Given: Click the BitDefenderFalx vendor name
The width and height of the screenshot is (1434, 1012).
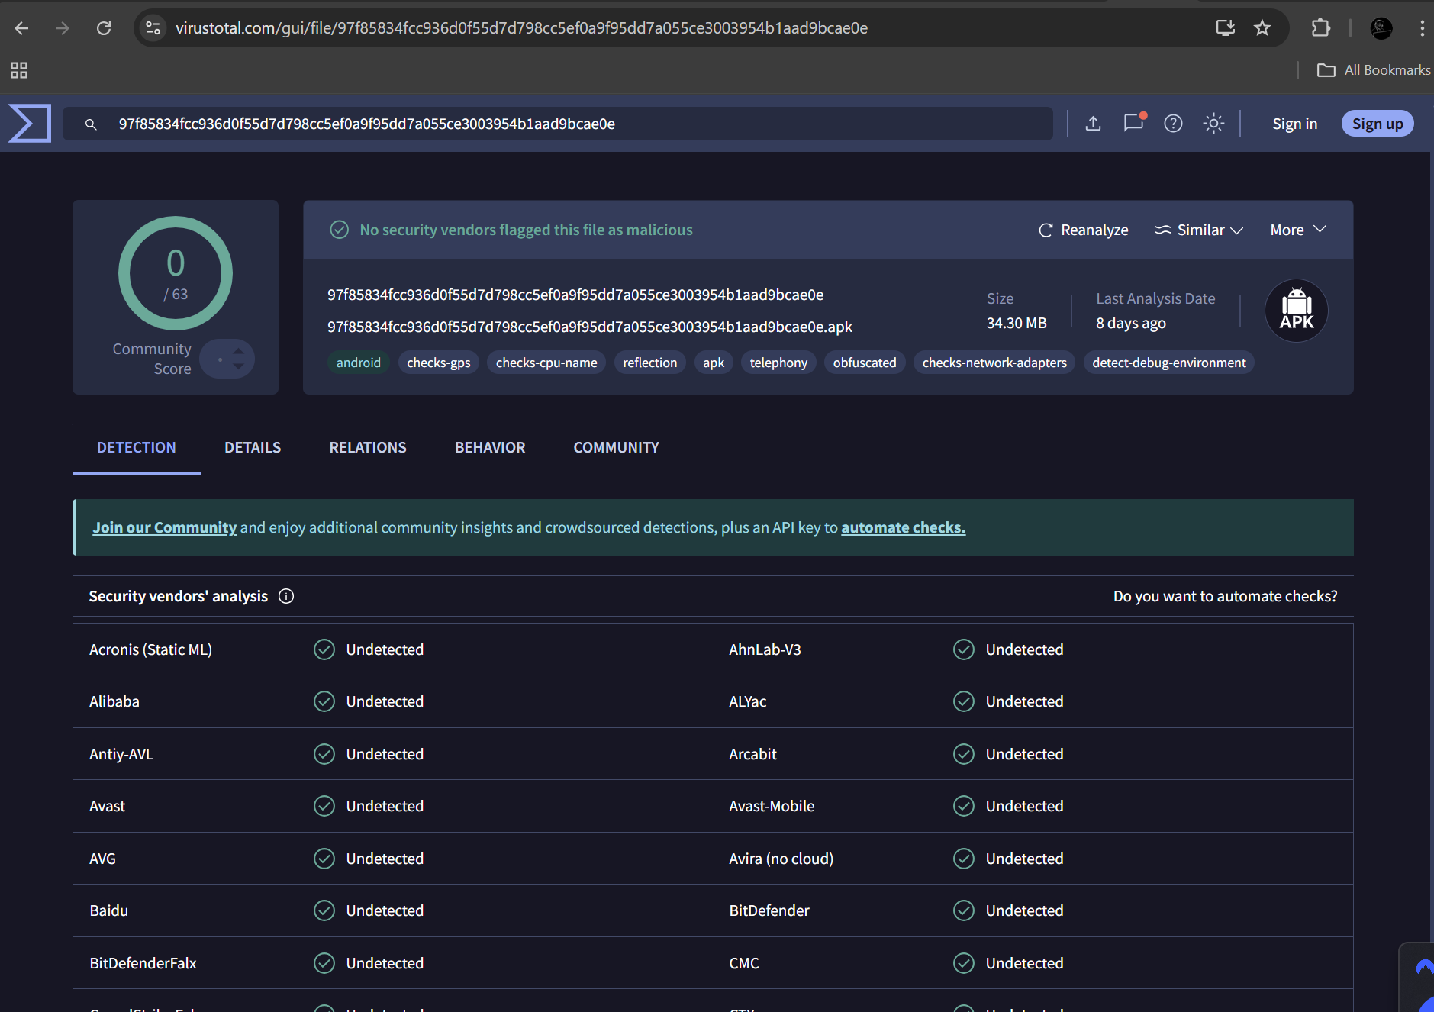Looking at the screenshot, I should (143, 963).
